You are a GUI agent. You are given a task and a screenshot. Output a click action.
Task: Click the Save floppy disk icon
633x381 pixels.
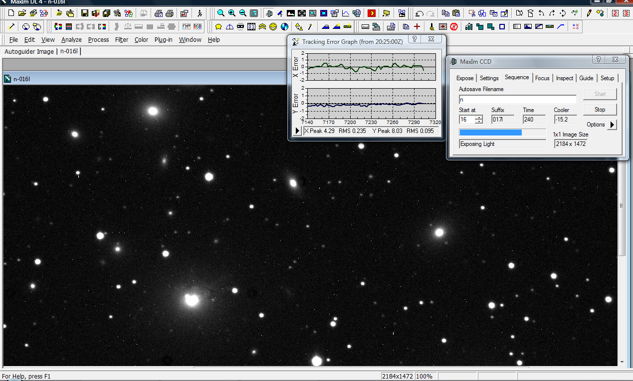tap(85, 13)
